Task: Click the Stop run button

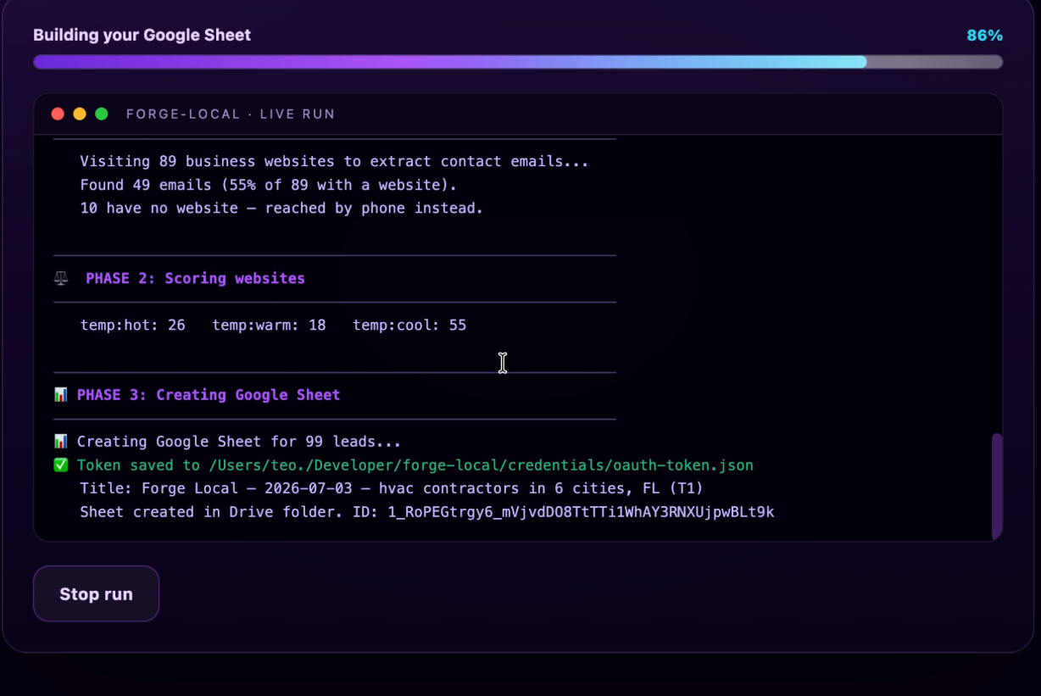Action: coord(96,593)
